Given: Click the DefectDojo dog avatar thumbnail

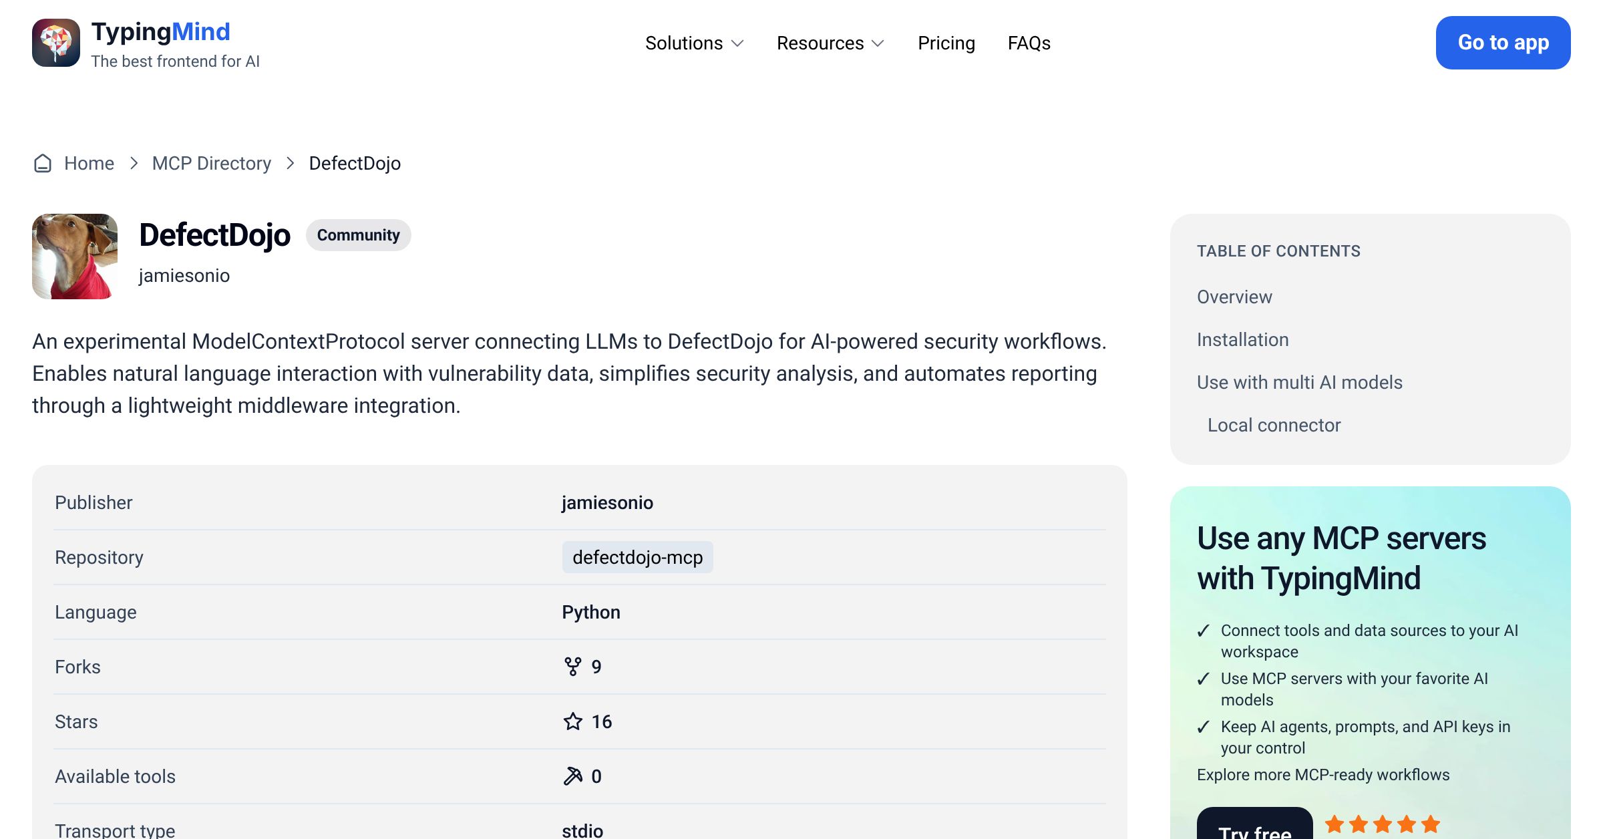Looking at the screenshot, I should (x=75, y=257).
